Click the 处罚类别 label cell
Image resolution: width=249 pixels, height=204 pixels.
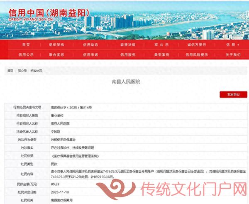[x=27, y=164]
